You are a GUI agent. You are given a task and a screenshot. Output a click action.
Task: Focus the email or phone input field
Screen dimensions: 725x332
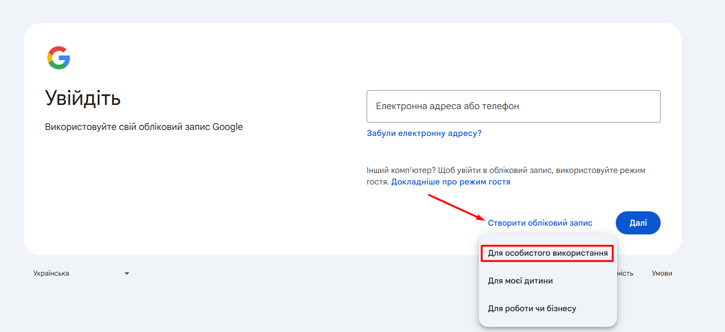tap(513, 106)
